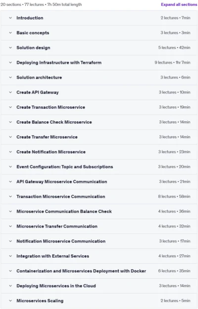Screen dimensions: 198x309
Task: Open API Gateway Microservice Communication section title
Action: 62,182
